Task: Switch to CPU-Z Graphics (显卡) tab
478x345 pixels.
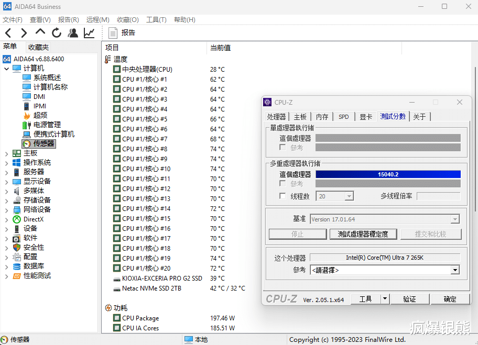Action: point(366,117)
